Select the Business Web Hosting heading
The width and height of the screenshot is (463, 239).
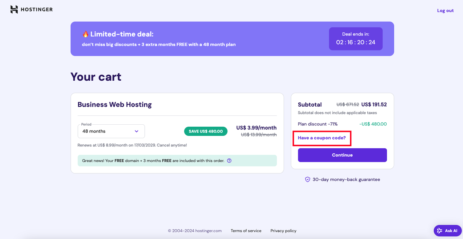114,104
